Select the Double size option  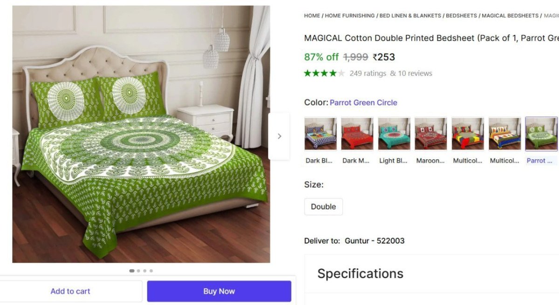click(x=323, y=206)
